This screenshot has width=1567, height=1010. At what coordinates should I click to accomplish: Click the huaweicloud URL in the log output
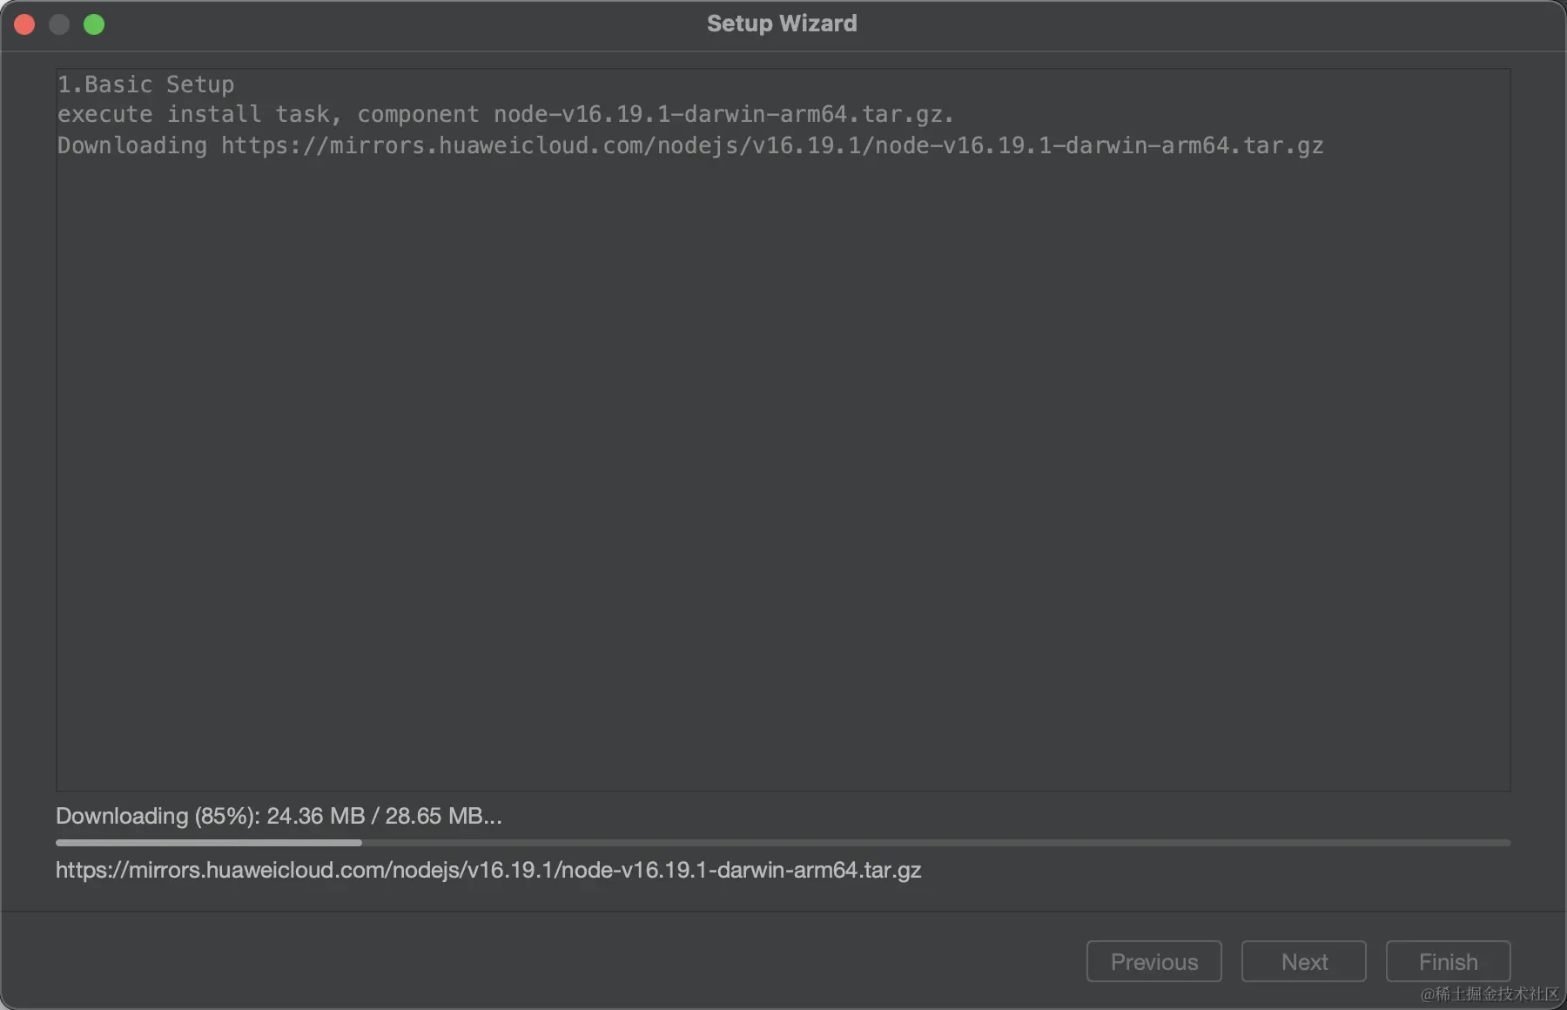[x=772, y=145]
